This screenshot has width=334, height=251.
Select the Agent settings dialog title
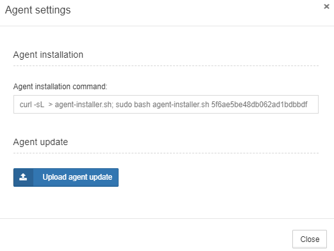point(38,10)
